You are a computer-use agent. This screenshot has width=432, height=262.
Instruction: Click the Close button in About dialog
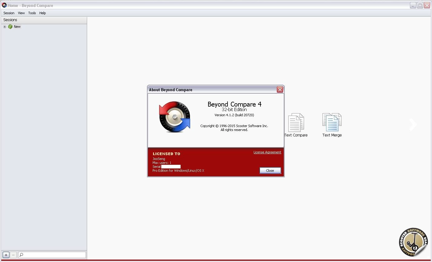270,171
